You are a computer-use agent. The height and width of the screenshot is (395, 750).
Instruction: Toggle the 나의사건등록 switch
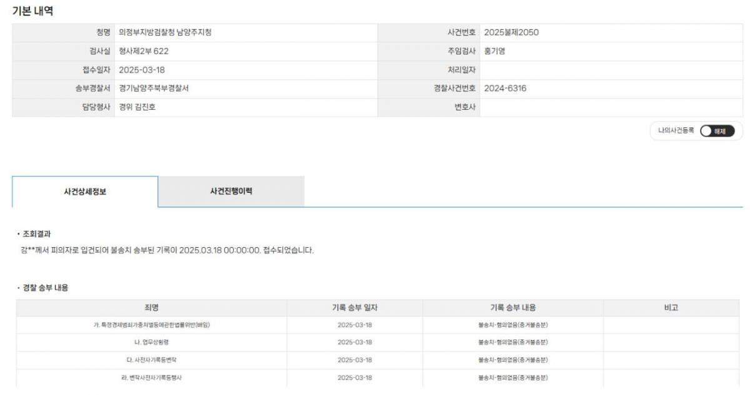717,131
